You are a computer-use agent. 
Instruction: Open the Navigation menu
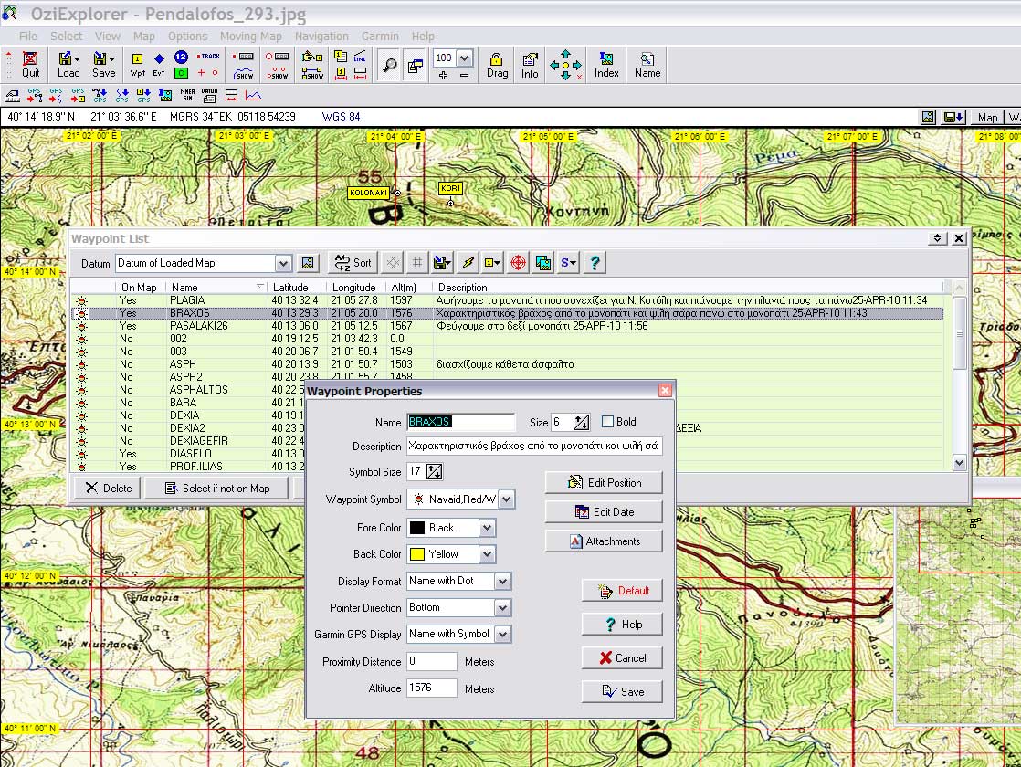point(321,37)
